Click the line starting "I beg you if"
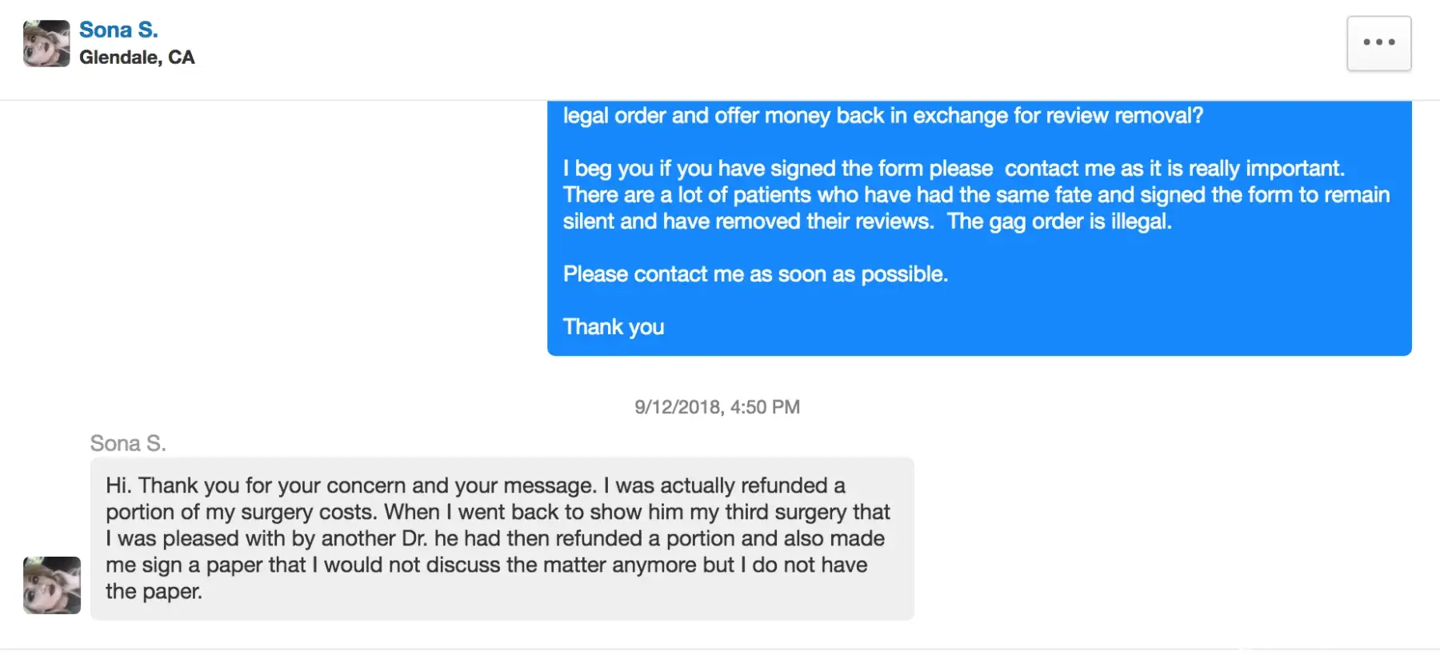This screenshot has width=1440, height=667. (954, 169)
